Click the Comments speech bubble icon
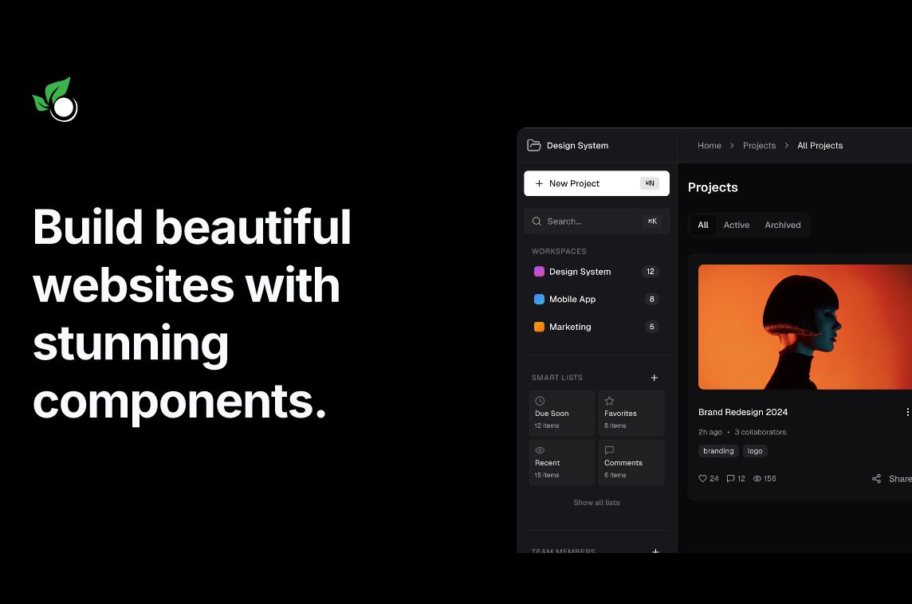 tap(610, 450)
